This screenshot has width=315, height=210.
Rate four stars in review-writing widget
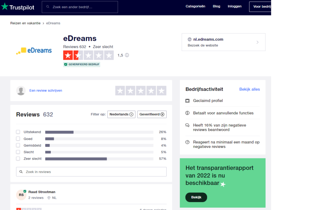151,91
